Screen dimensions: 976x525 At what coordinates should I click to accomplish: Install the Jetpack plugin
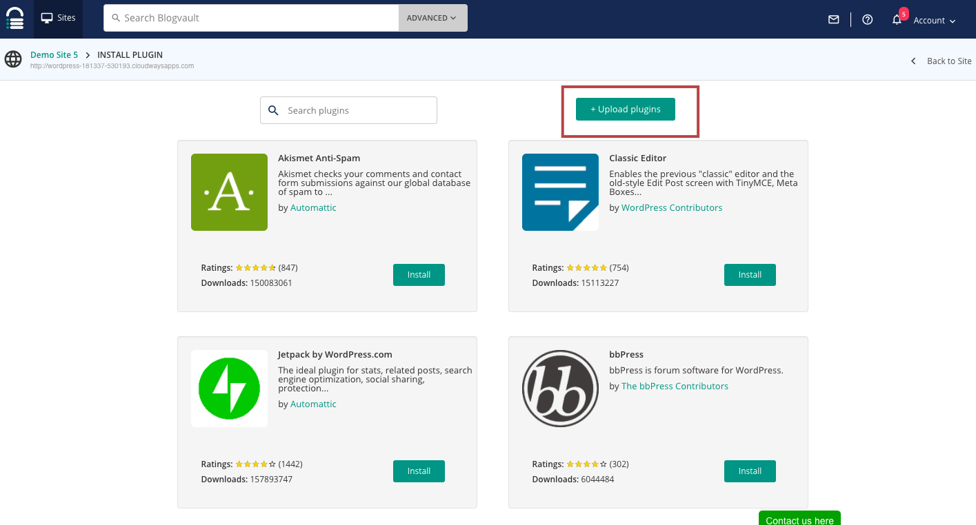tap(419, 471)
